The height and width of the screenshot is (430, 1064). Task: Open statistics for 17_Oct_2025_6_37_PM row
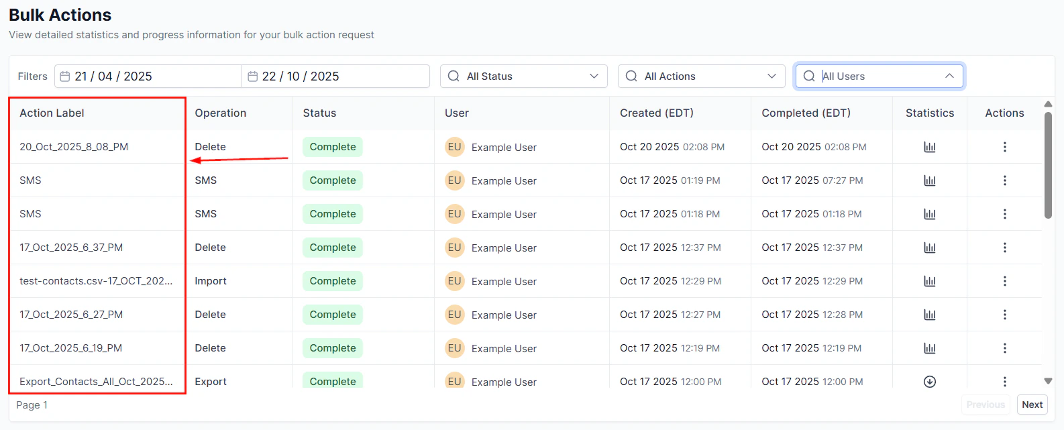click(x=929, y=248)
